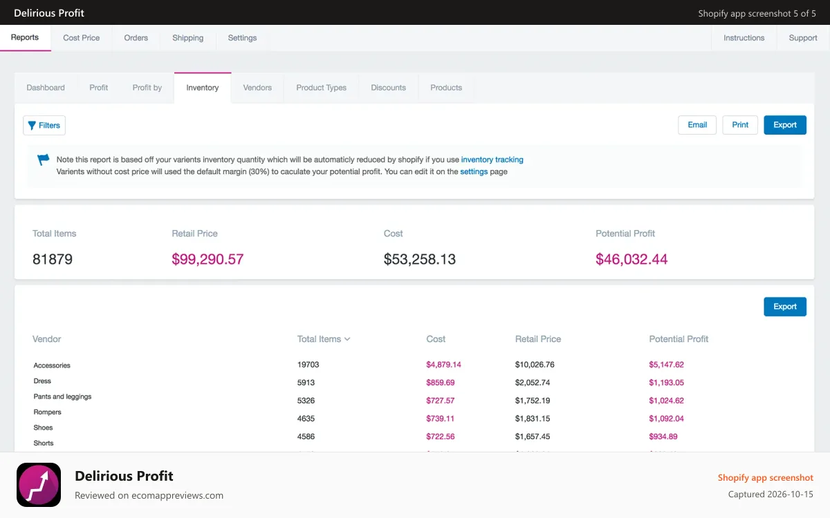This screenshot has width=830, height=518.
Task: Go to the Orders tab
Action: [136, 38]
